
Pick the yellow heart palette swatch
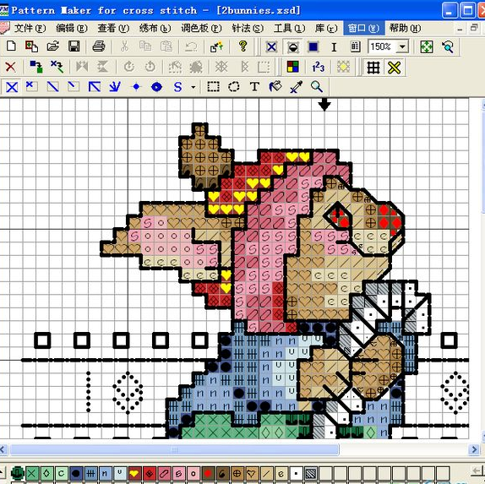[134, 473]
